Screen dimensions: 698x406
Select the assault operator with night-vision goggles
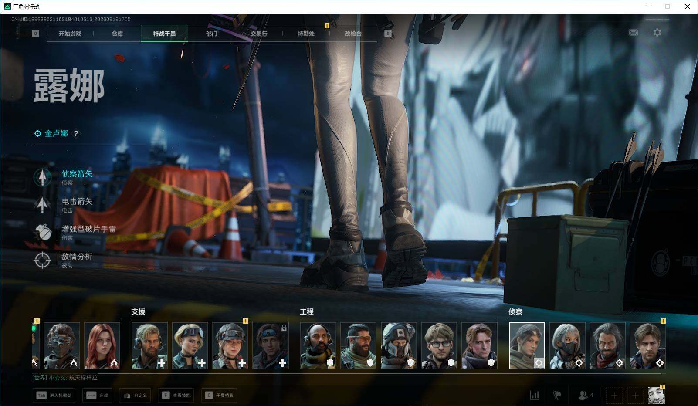(62, 345)
